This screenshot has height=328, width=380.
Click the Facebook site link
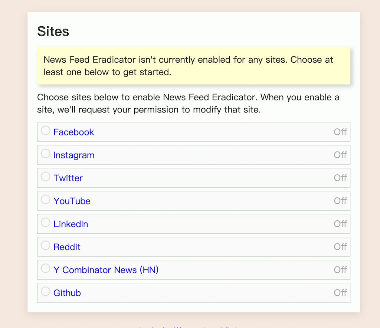73,132
